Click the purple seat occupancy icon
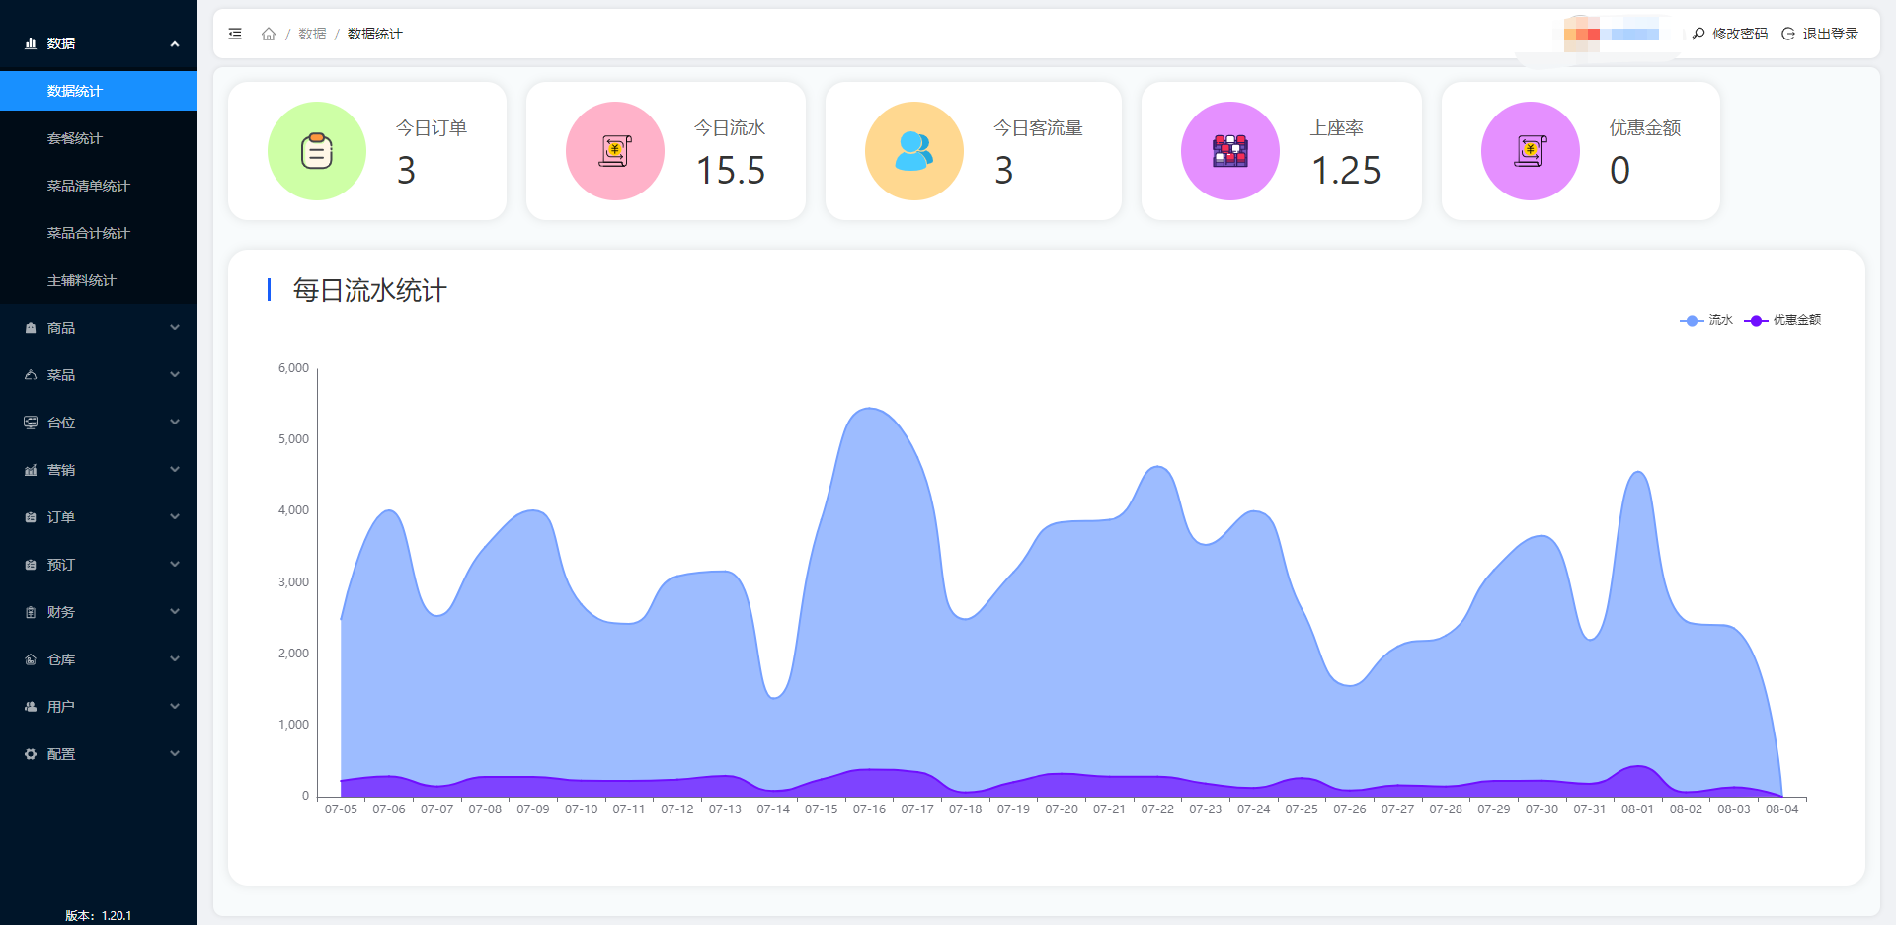This screenshot has width=1896, height=925. click(1229, 151)
